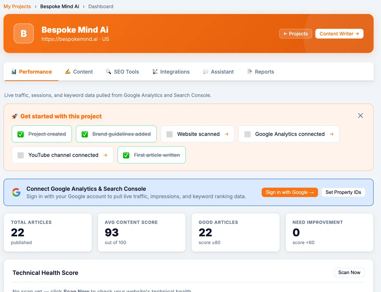Check the YouTube channel connected checkbox
This screenshot has height=292, width=381.
point(21,155)
